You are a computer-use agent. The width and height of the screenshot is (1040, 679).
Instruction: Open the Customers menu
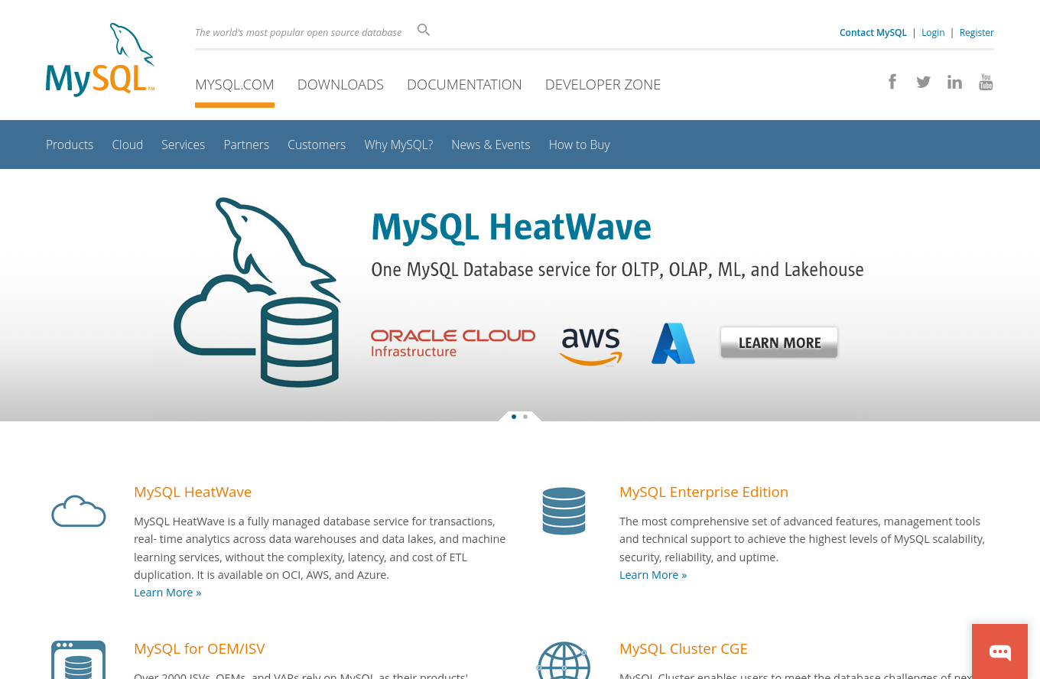coord(317,145)
